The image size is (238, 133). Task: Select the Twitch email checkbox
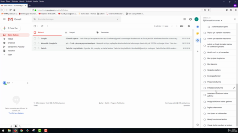pos(35,48)
